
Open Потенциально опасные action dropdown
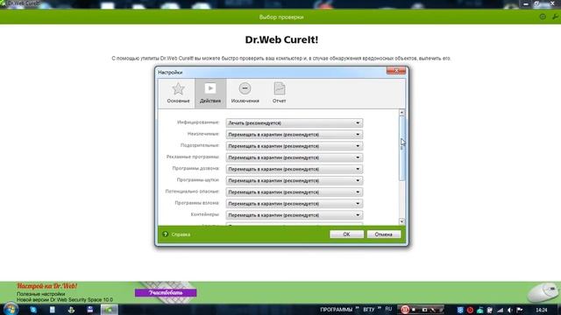click(x=295, y=192)
